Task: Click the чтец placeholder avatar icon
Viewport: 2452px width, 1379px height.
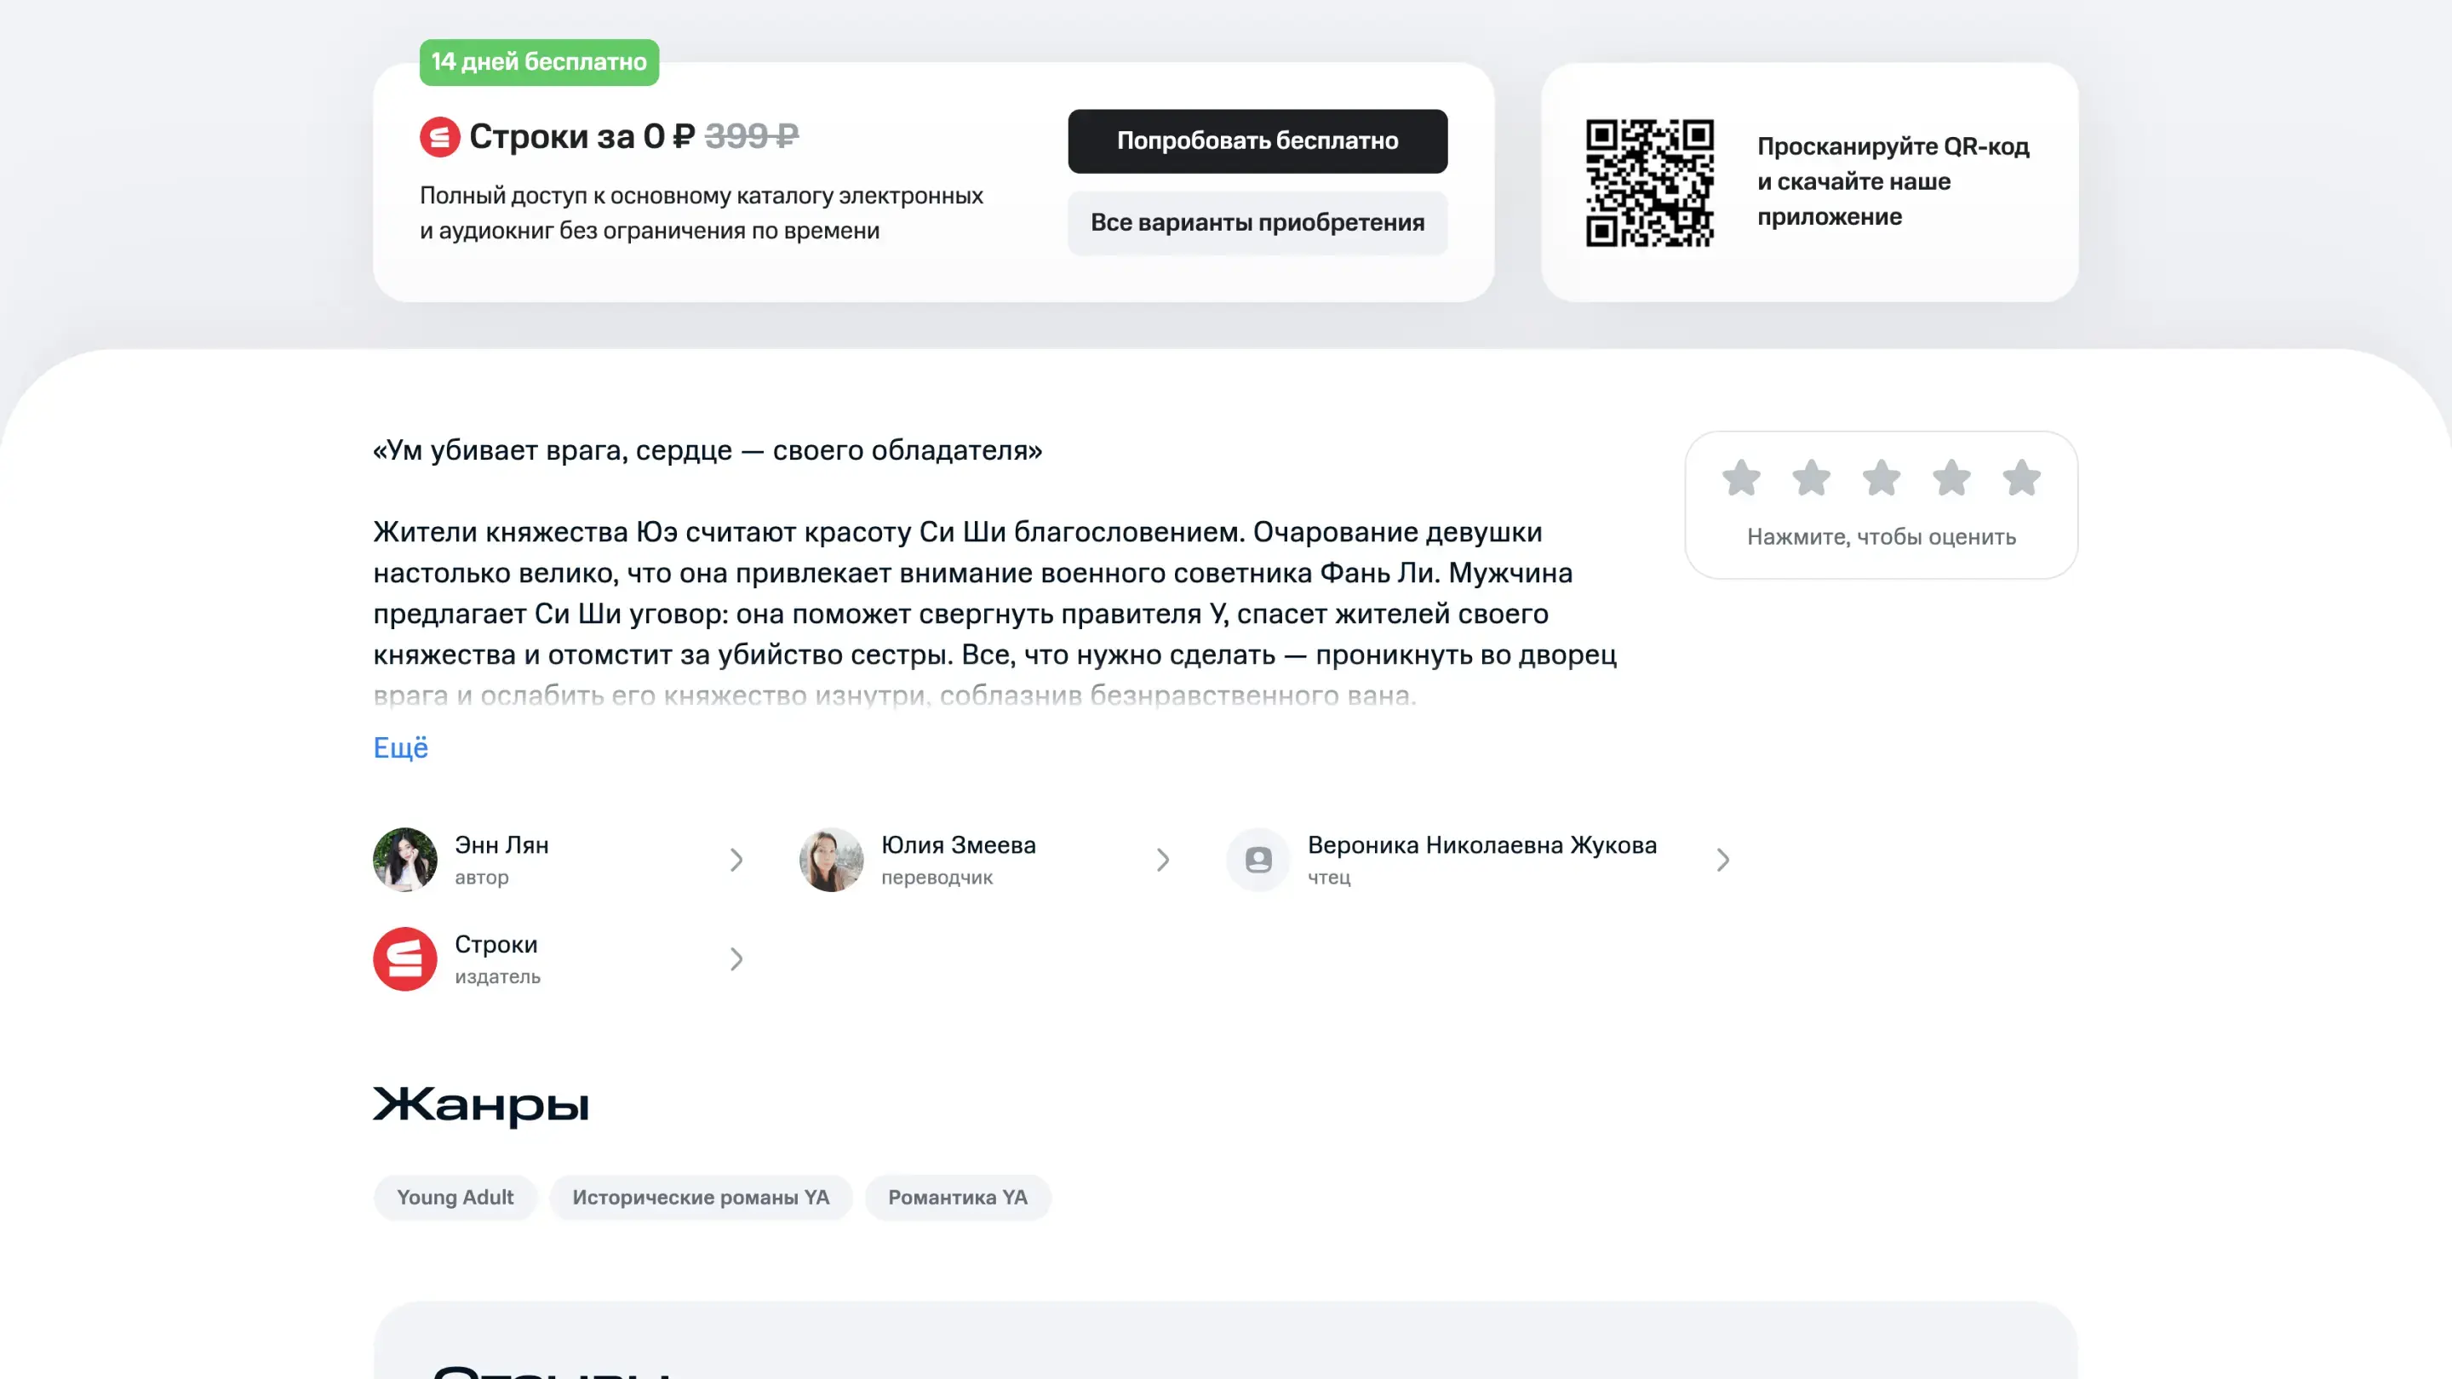Action: pos(1258,860)
